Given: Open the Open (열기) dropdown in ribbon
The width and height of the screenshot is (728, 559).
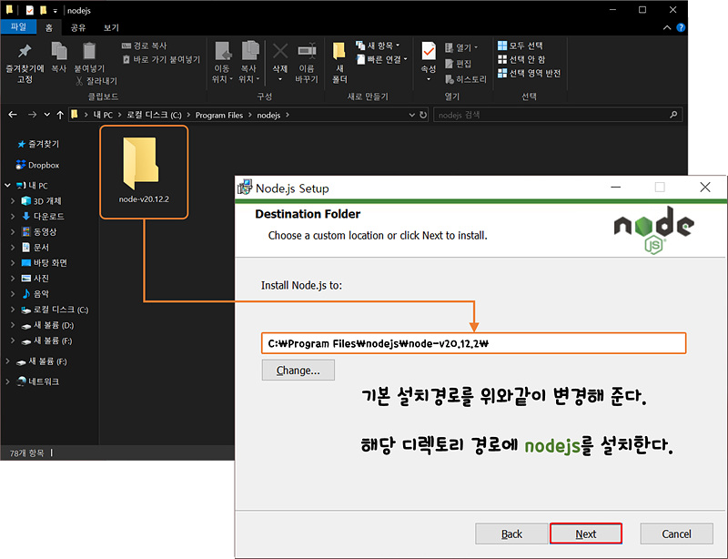Looking at the screenshot, I should [461, 47].
